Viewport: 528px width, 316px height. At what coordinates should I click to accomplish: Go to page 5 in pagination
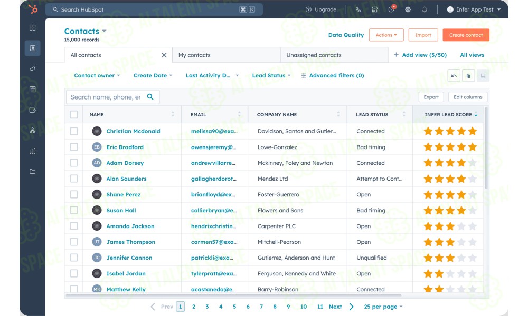coord(234,307)
